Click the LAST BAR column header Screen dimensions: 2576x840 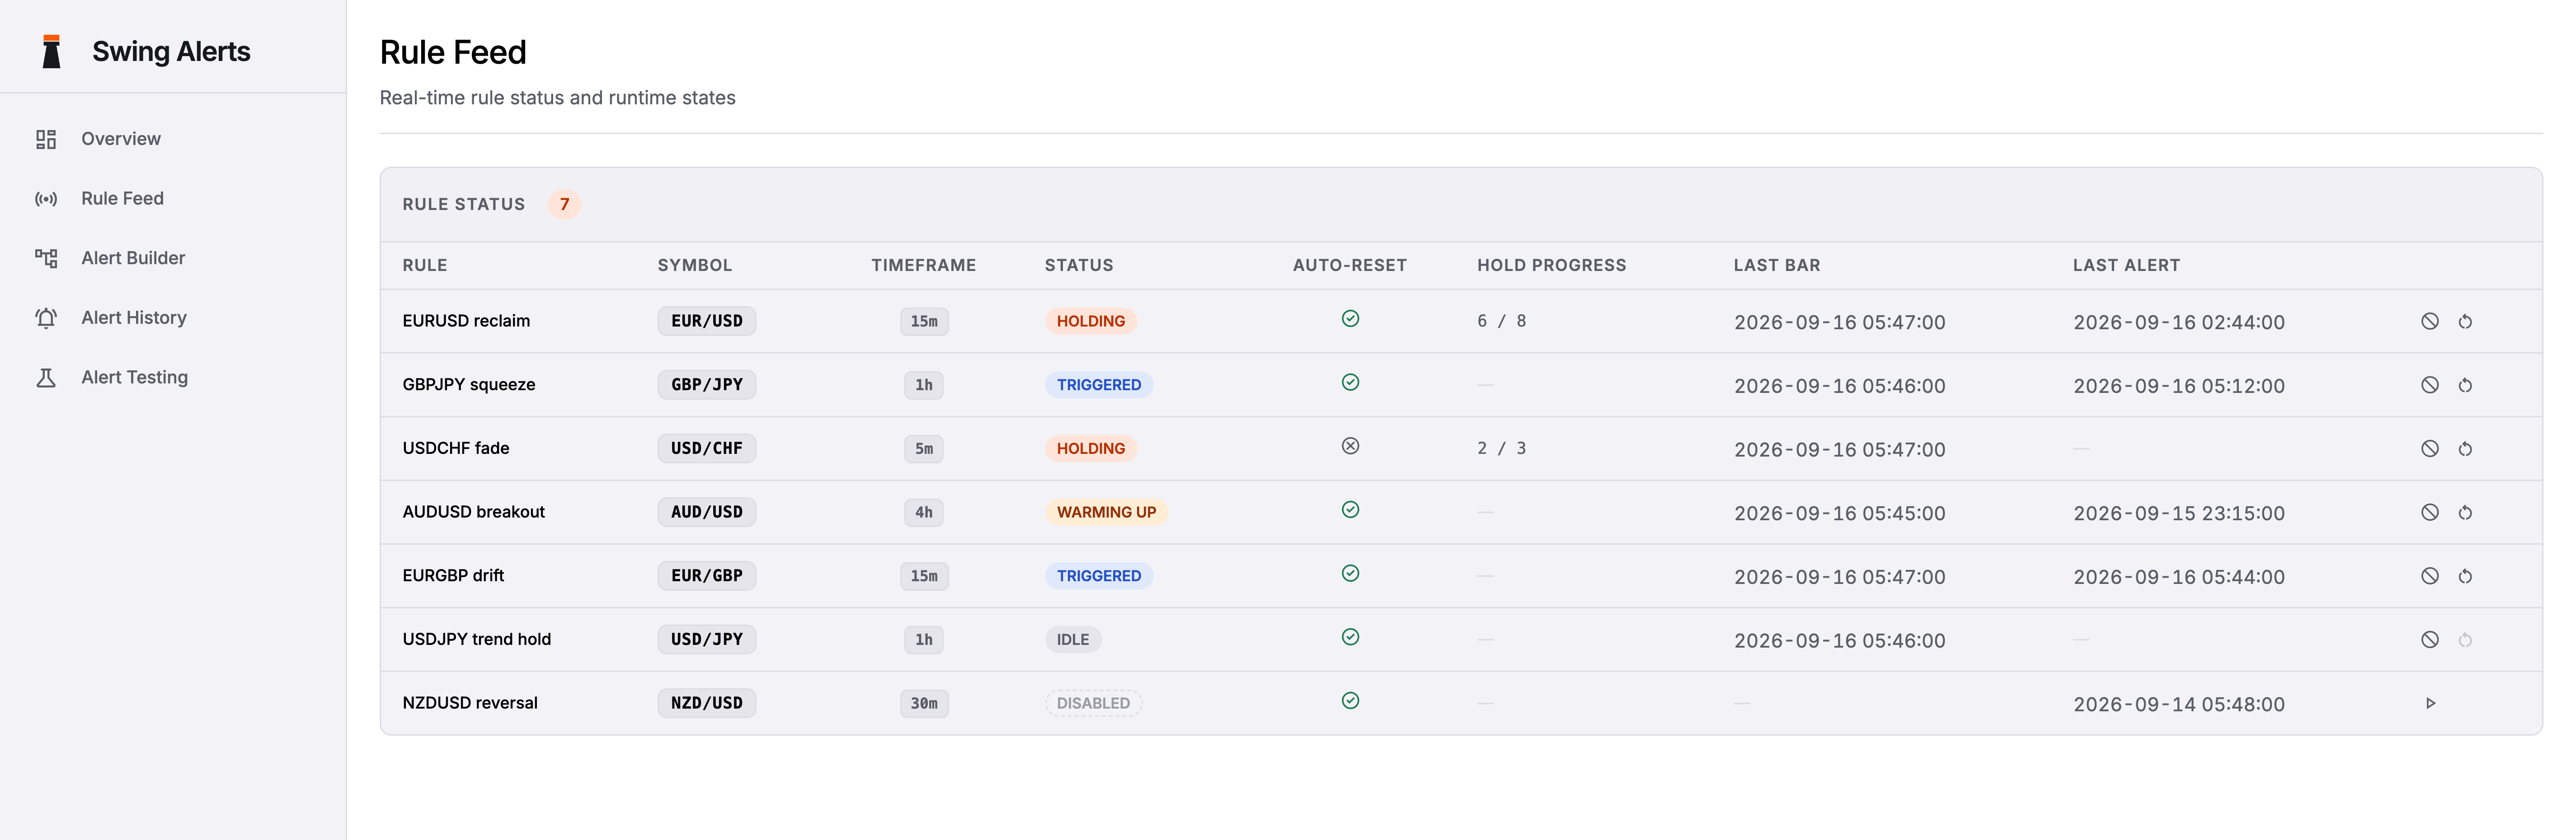pos(1777,266)
